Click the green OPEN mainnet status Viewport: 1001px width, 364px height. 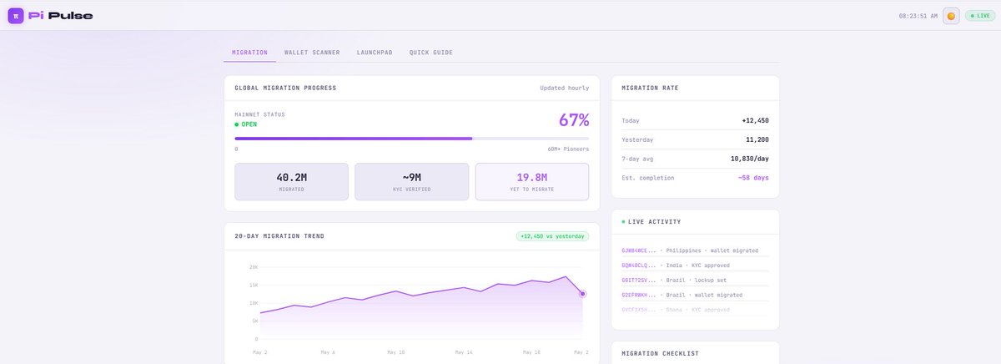[246, 124]
